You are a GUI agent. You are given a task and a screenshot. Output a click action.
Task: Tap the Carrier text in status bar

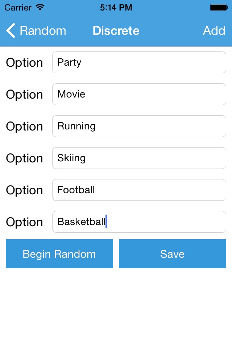(x=18, y=8)
